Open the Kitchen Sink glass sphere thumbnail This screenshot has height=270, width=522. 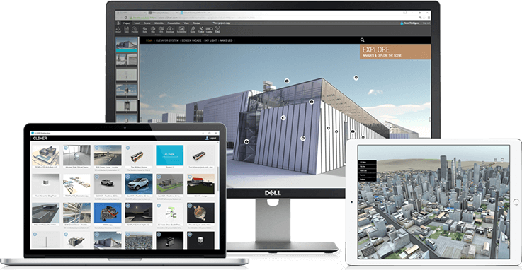click(76, 155)
